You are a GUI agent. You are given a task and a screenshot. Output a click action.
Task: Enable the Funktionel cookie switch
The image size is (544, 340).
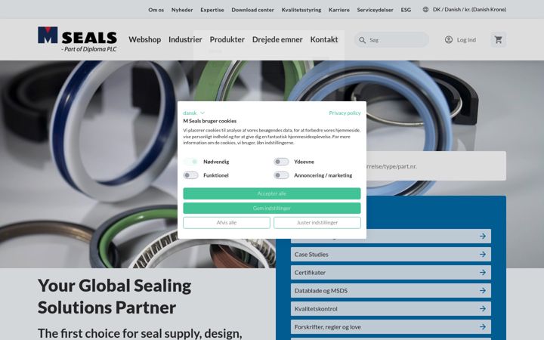point(191,175)
